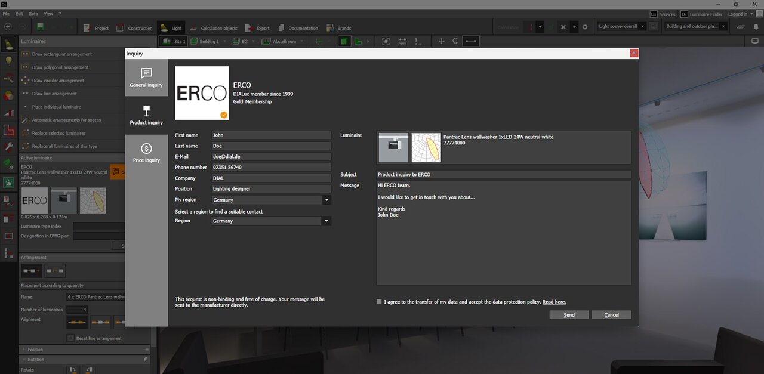Open the data protection 'Read here' link

pos(554,302)
